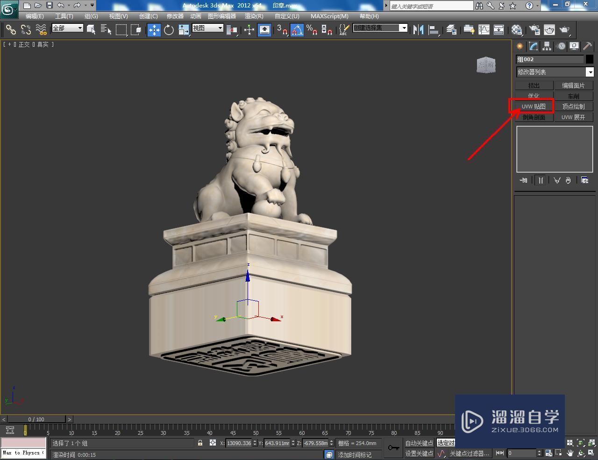Click the UVW 贴图 modifier button
The height and width of the screenshot is (460, 598).
pyautogui.click(x=534, y=106)
